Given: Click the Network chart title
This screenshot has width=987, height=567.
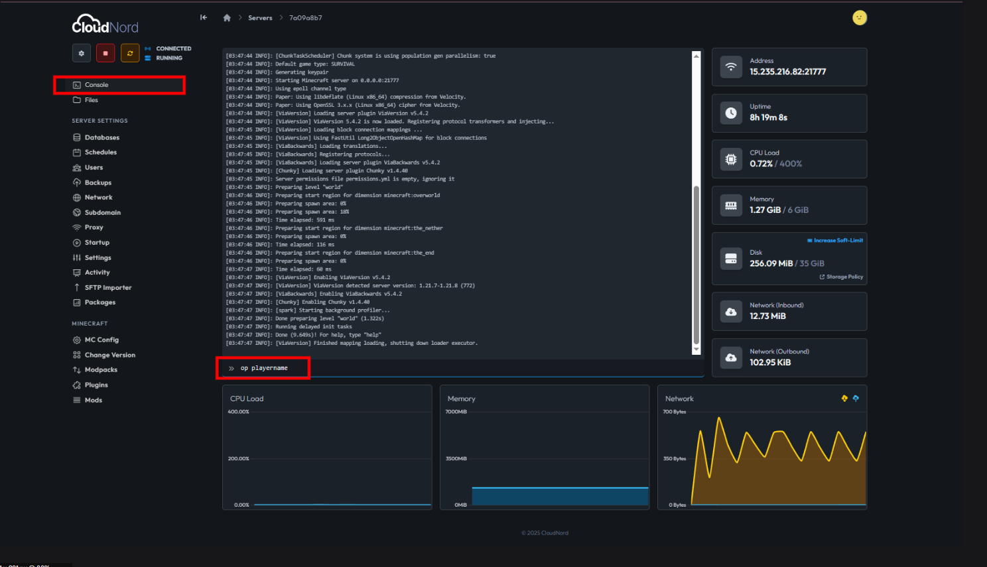Looking at the screenshot, I should (679, 399).
